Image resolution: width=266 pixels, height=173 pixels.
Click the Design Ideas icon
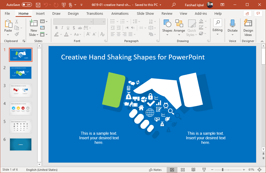(x=248, y=28)
